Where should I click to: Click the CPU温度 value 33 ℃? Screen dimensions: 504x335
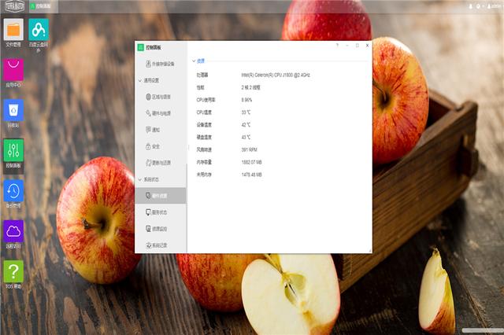(x=246, y=112)
